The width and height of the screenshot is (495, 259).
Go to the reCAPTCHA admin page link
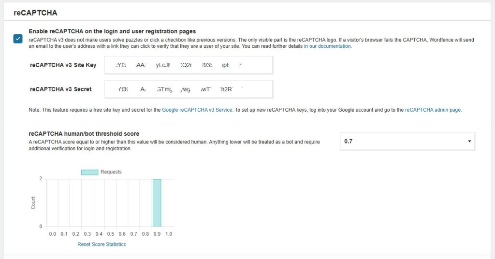433,110
